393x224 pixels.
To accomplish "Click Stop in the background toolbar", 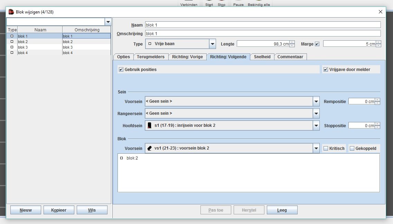I will 221,4.
